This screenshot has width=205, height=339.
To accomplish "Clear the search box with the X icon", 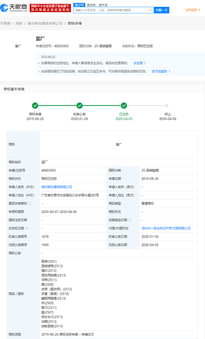I will 150,10.
